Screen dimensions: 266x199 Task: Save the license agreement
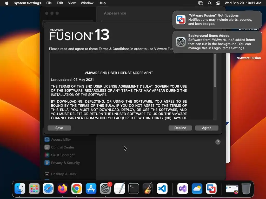[59, 128]
